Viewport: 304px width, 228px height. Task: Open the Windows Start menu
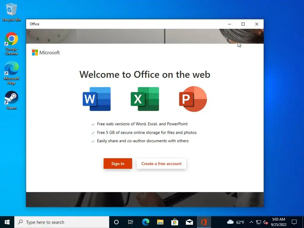pos(7,222)
